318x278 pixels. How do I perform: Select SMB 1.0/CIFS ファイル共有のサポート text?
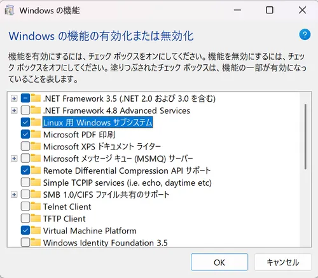pos(106,195)
